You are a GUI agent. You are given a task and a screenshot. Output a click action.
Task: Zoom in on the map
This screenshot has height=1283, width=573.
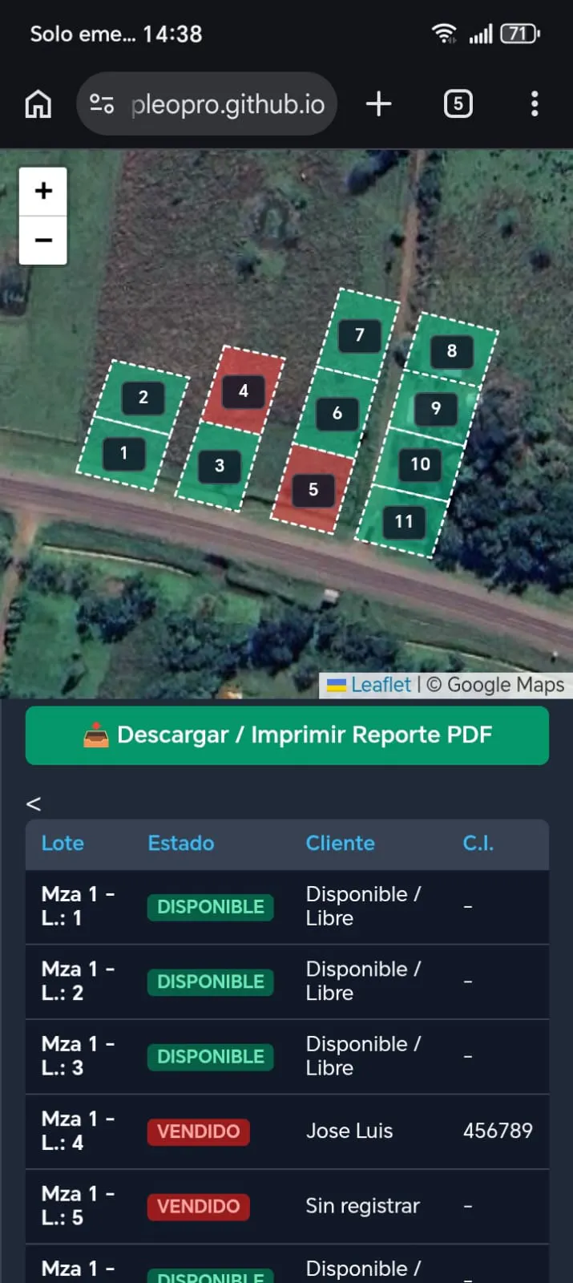pos(43,191)
